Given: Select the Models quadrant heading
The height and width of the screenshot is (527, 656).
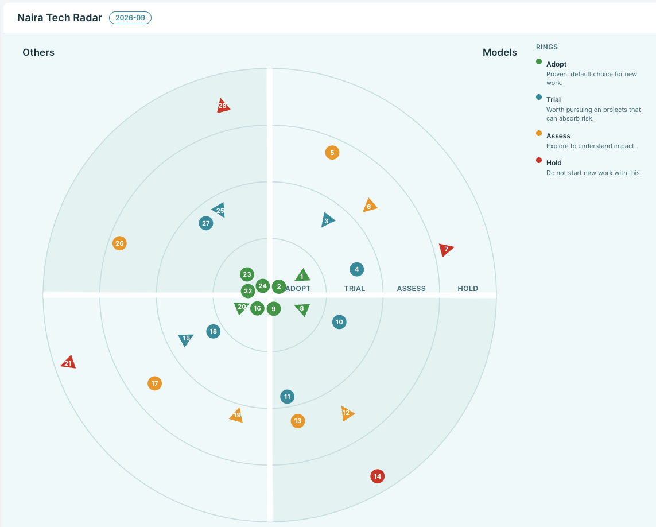Looking at the screenshot, I should (499, 52).
